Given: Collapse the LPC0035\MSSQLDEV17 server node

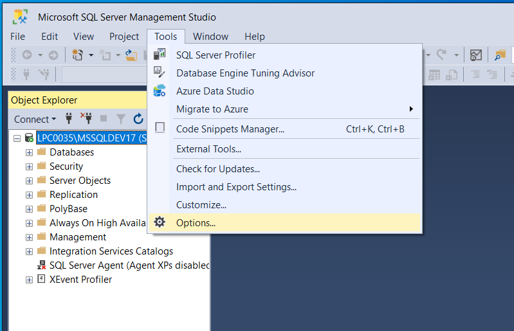Looking at the screenshot, I should pyautogui.click(x=17, y=138).
